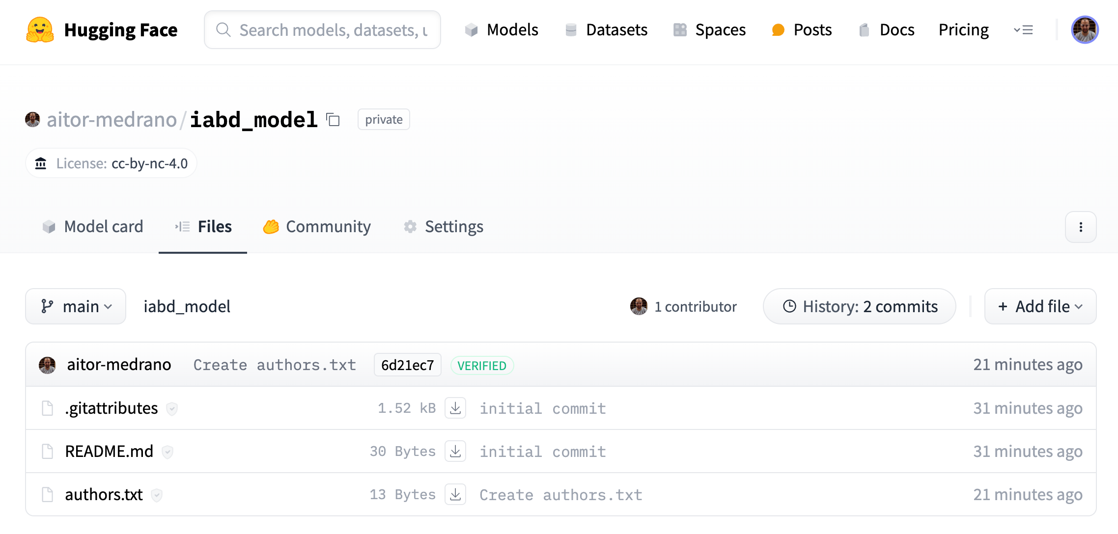Click the file icon beside authors.txt
The image size is (1118, 534).
pyautogui.click(x=48, y=495)
